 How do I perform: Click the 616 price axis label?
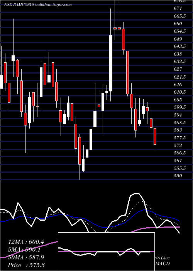(178, 84)
